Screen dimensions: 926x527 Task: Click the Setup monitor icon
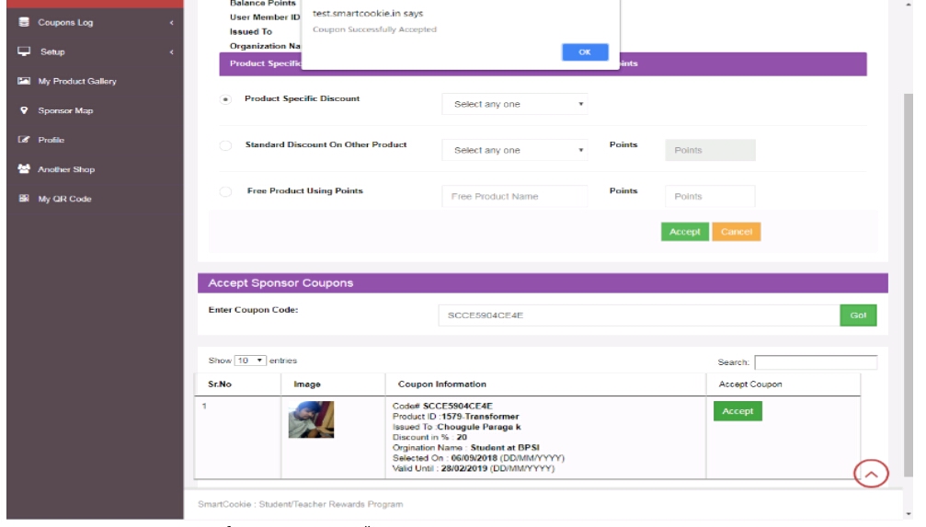[x=24, y=52]
